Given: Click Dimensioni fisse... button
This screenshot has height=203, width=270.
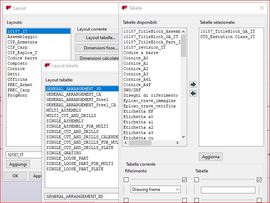Looking at the screenshot, I should pos(97,48).
